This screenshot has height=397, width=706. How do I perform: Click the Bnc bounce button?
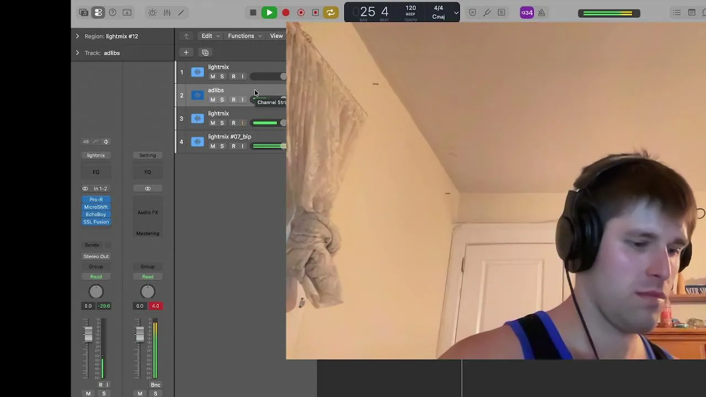click(x=156, y=385)
